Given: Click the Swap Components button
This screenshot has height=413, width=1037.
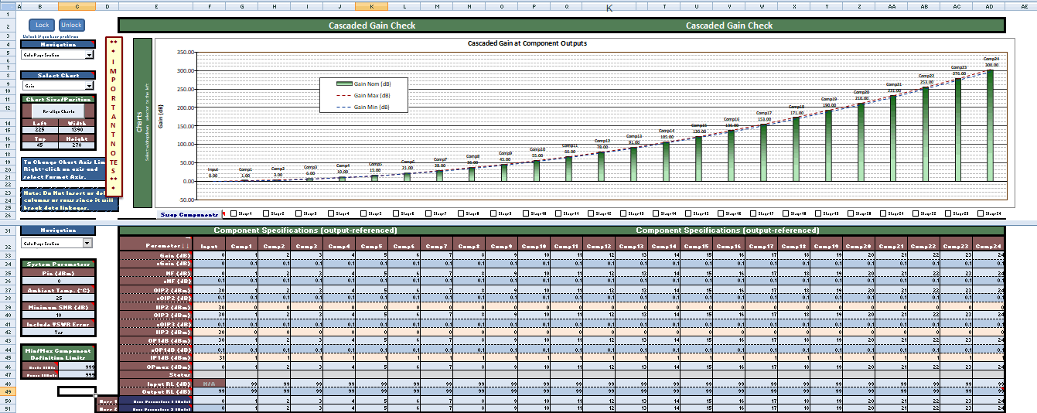Looking at the screenshot, I should [x=189, y=213].
